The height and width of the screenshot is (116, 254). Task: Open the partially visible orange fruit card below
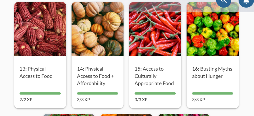tap(126, 115)
